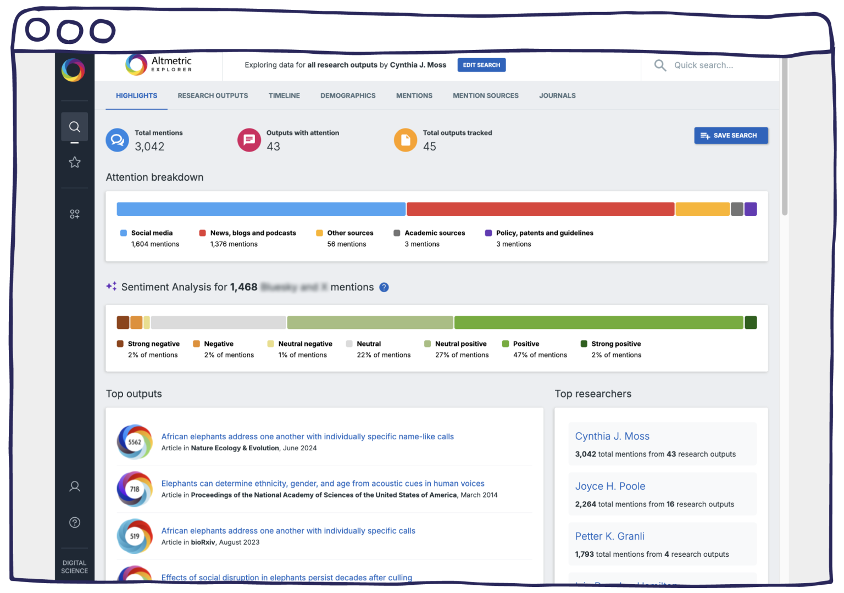
Task: Click the Altmetric rainbow logo in sidebar
Action: [73, 70]
